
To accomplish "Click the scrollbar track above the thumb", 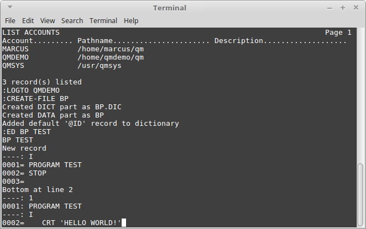I will [x=360, y=95].
